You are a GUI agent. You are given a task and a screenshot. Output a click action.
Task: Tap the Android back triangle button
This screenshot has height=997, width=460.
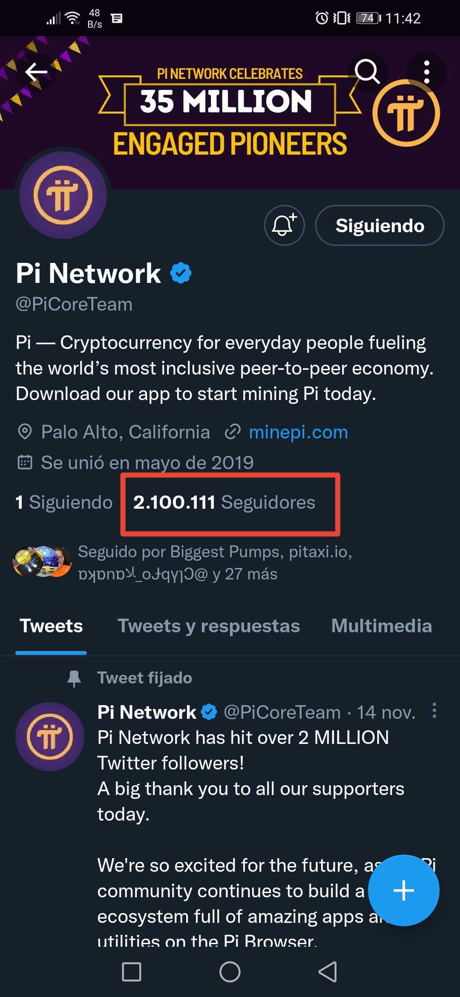[328, 972]
